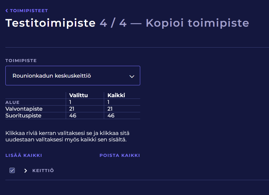
Task: Select the Keittiö tree row label
Action: [43, 171]
